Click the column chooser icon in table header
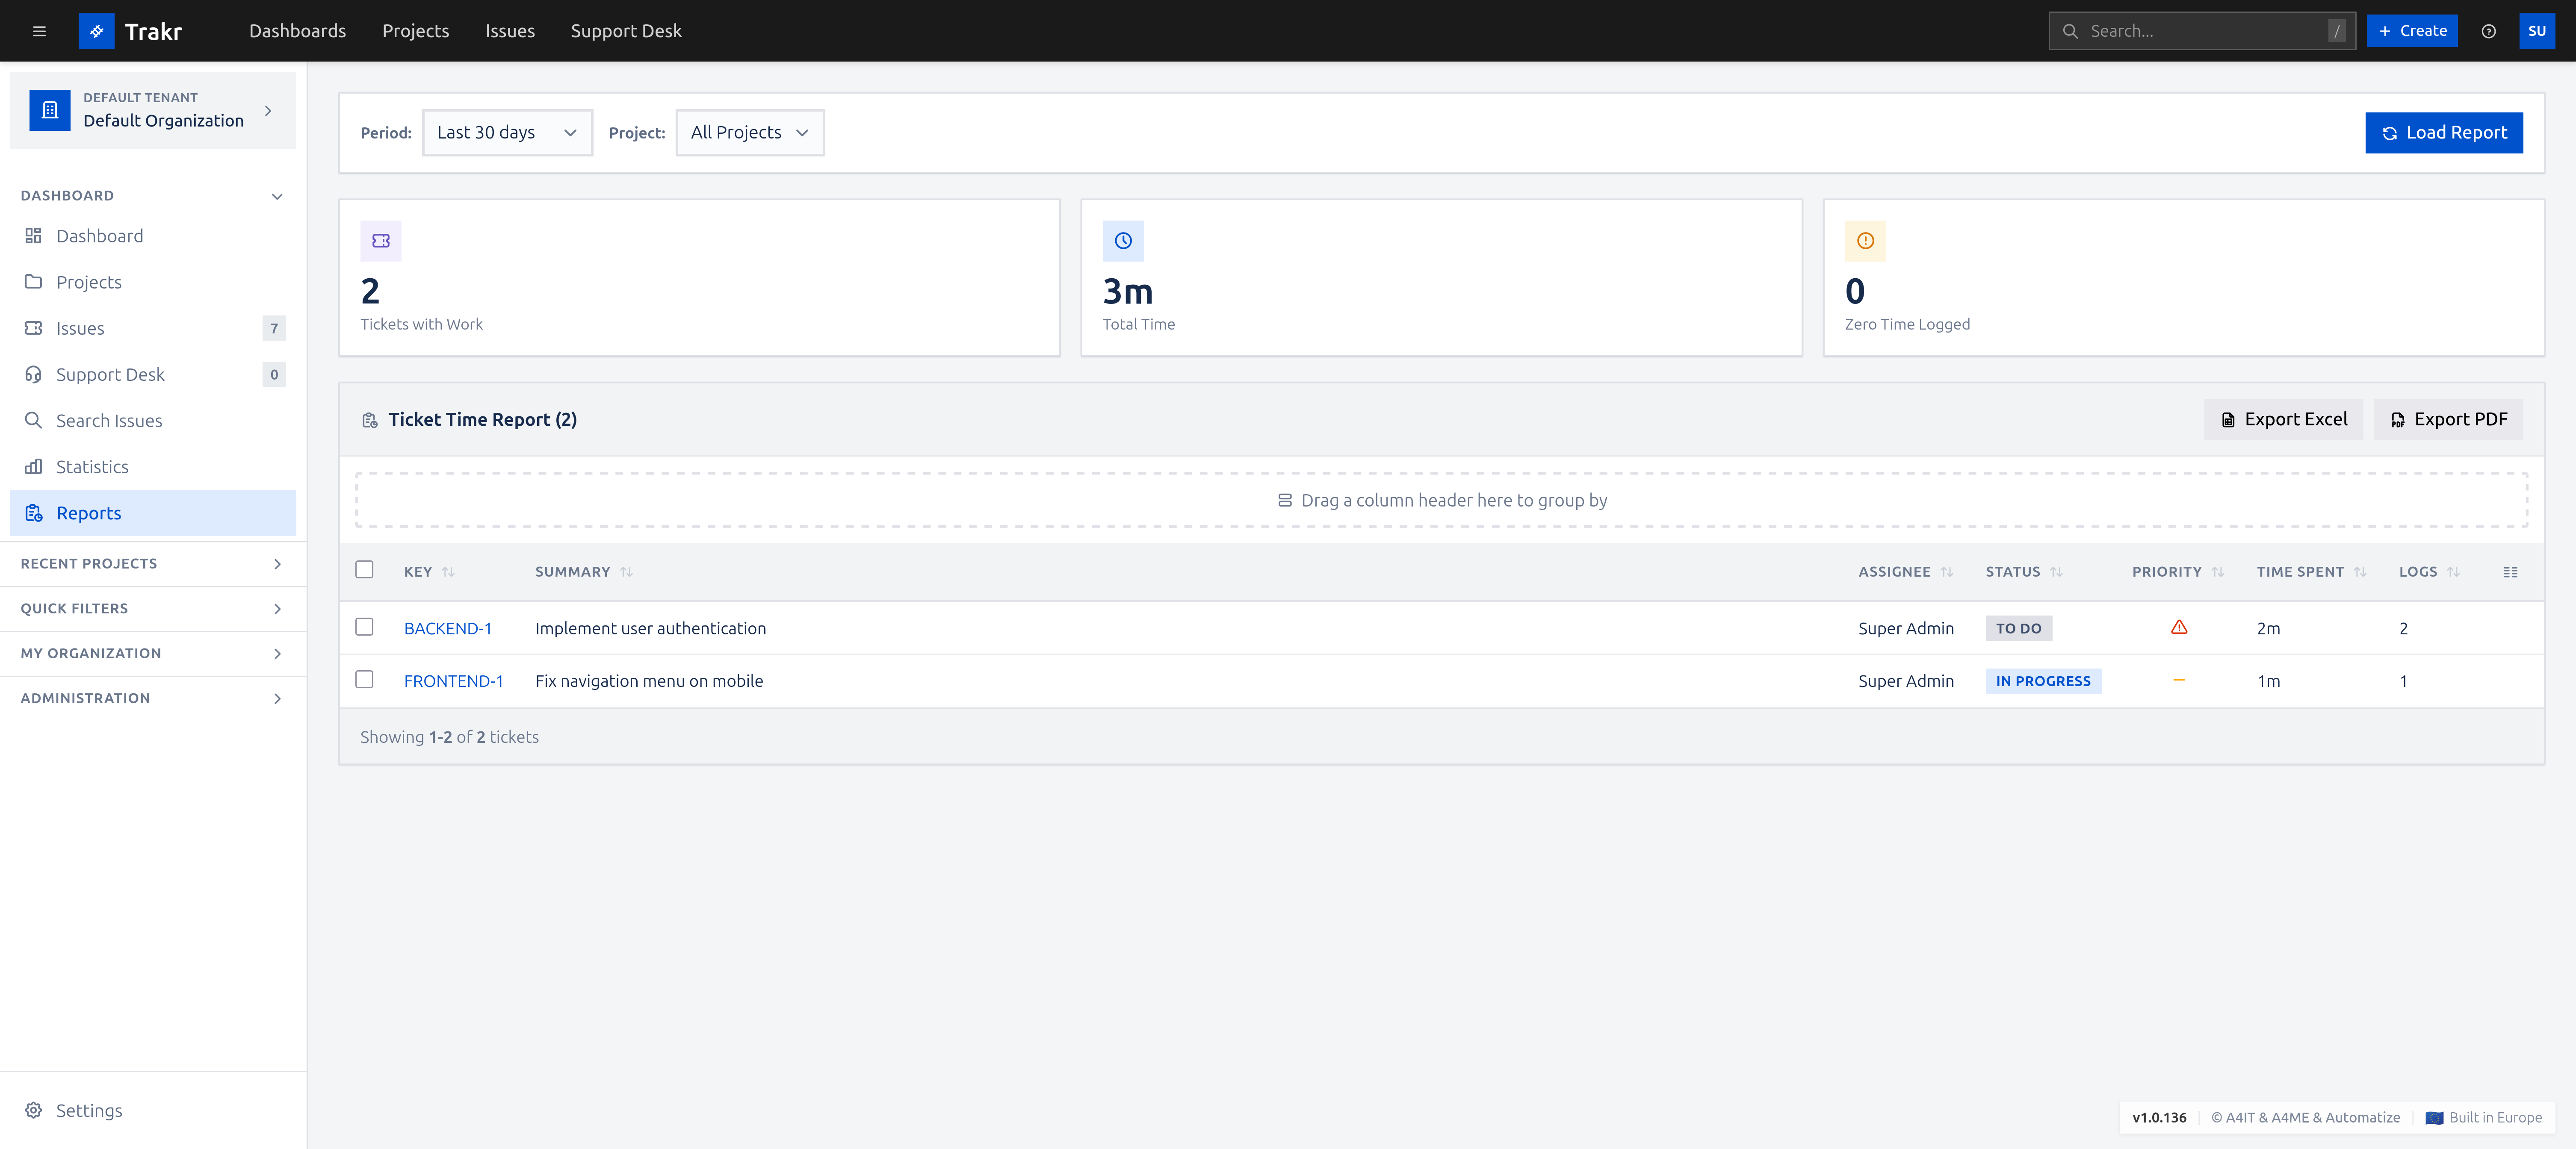 pos(2512,571)
